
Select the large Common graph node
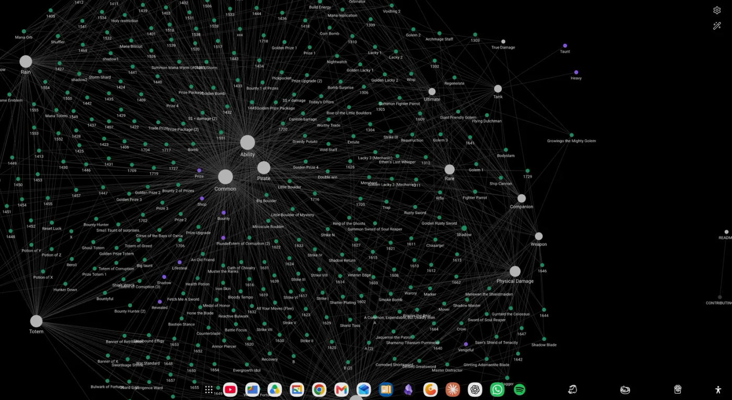click(x=225, y=177)
